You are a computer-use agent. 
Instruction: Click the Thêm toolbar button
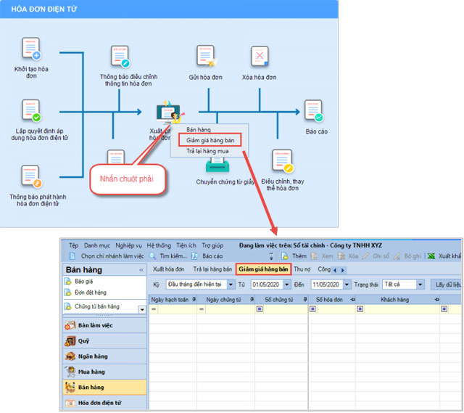point(294,256)
